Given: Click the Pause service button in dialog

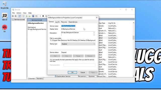Looking at the screenshot, I should coord(78,56).
